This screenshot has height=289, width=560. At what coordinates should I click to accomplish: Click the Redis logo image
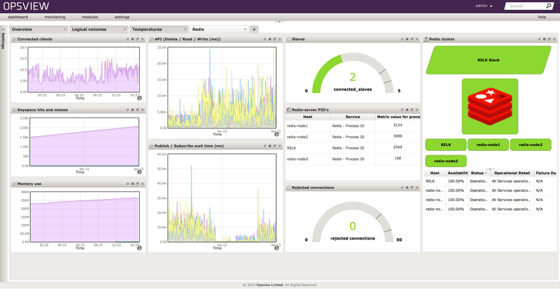pyautogui.click(x=490, y=106)
